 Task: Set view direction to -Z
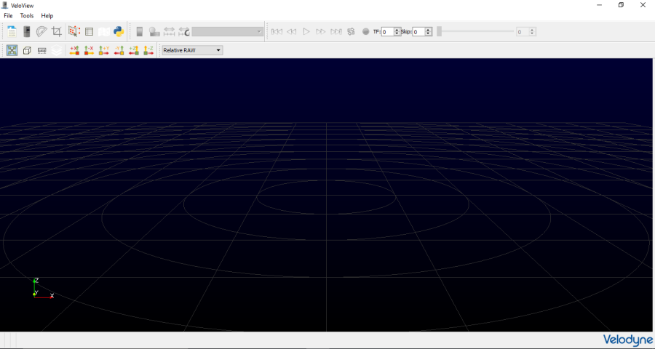tap(148, 50)
